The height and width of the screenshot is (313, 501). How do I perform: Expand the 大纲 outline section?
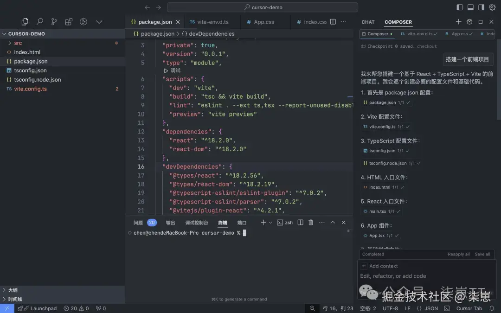click(x=62, y=290)
